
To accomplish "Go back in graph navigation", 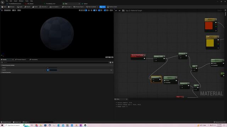I will (x=116, y=11).
